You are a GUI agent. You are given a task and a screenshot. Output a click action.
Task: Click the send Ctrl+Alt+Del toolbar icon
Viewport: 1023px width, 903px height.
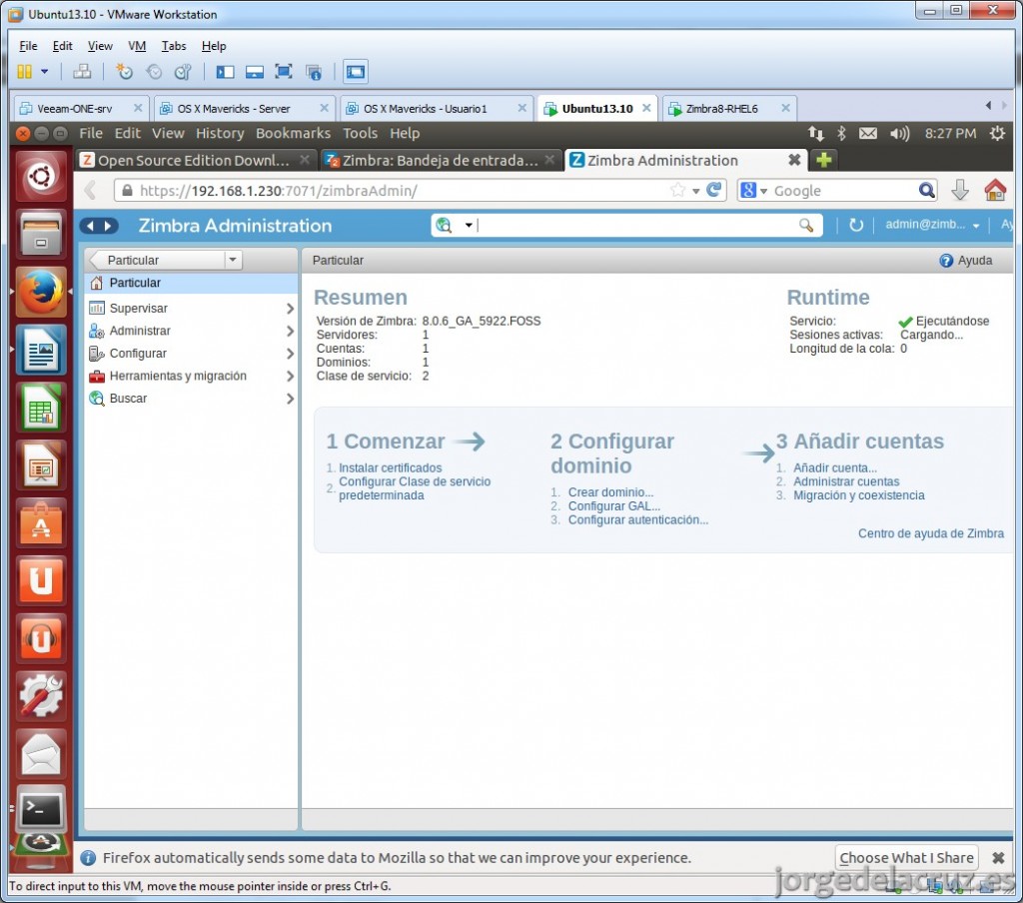click(x=82, y=72)
